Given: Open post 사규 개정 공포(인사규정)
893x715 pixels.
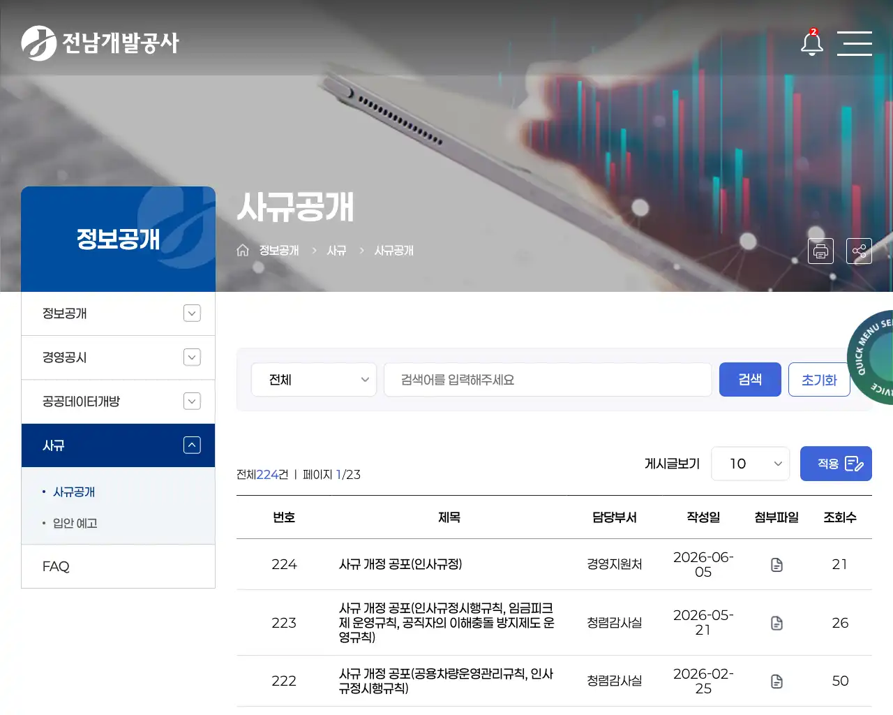Looking at the screenshot, I should point(400,564).
